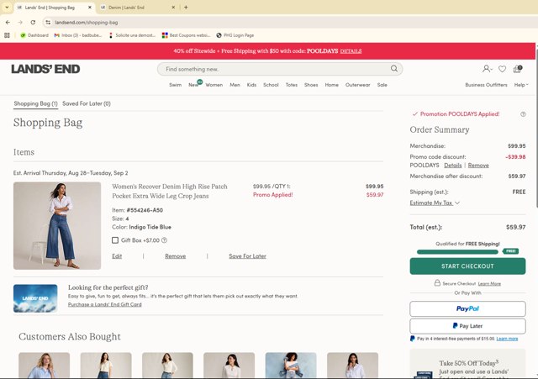Open the New menu
538x379 pixels.
[193, 85]
